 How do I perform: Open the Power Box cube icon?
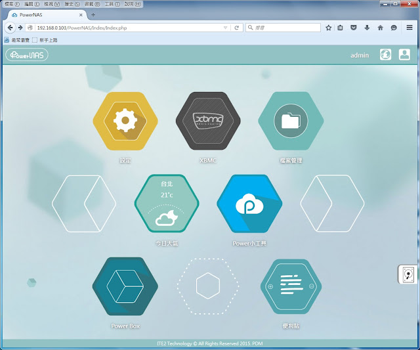tap(125, 286)
